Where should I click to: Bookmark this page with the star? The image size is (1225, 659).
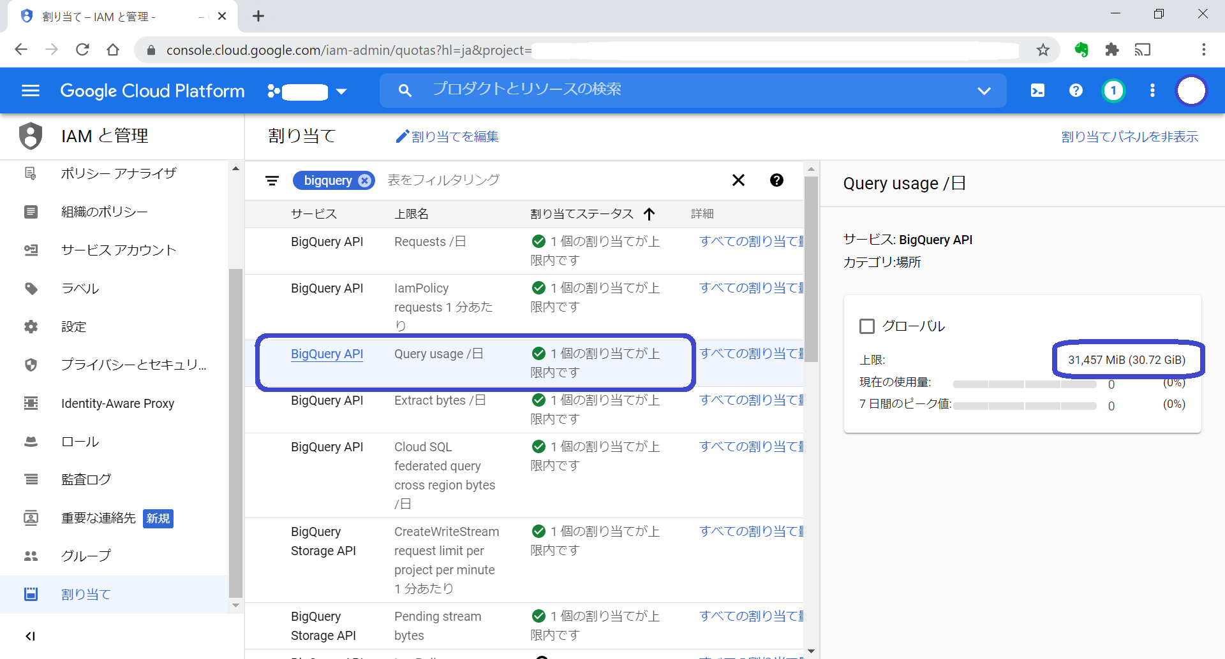[x=1043, y=50]
